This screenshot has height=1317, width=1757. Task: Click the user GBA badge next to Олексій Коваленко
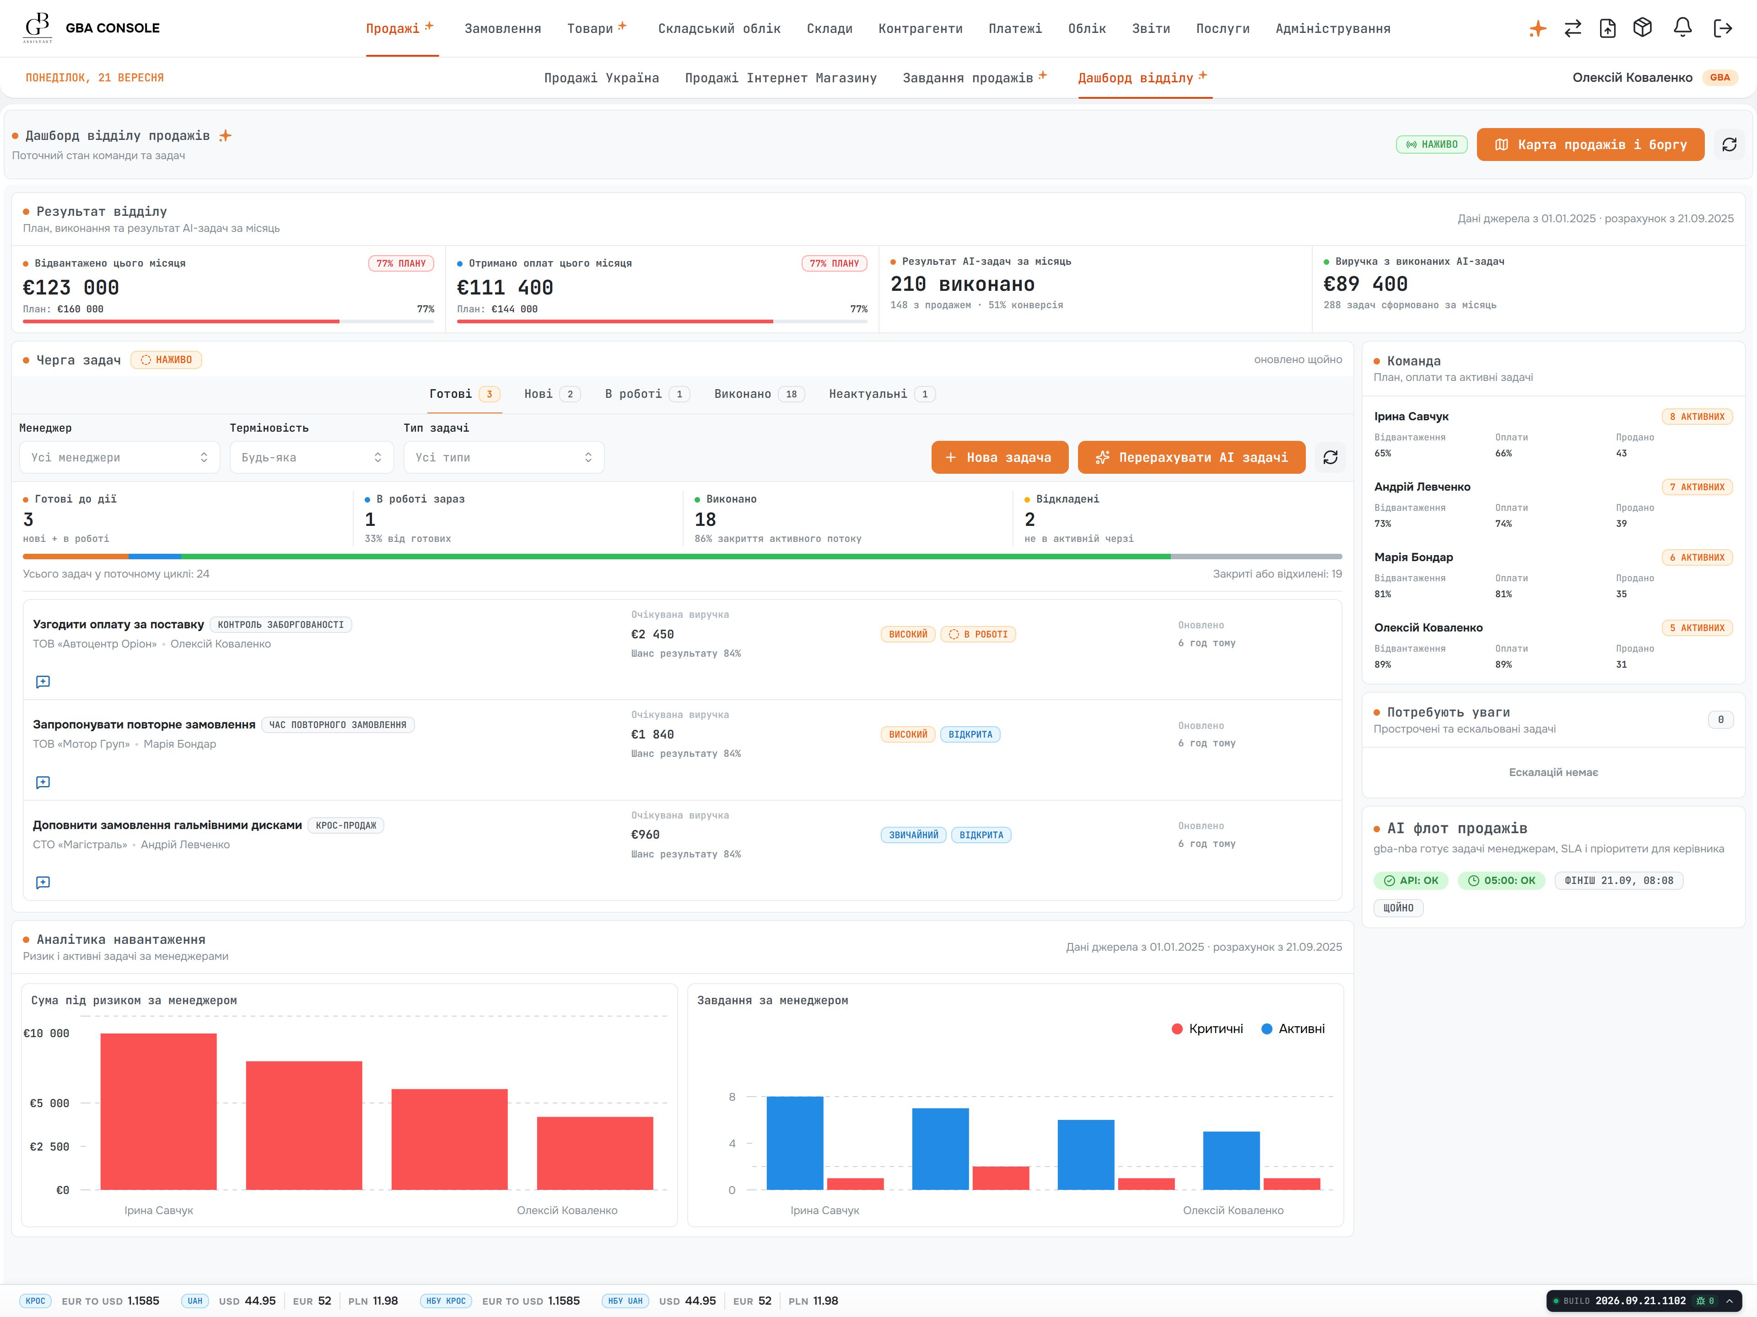coord(1719,78)
